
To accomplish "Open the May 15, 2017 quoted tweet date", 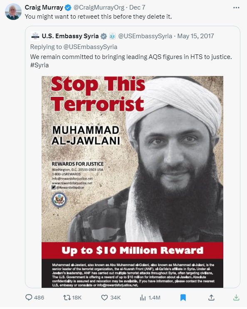I will pos(195,36).
